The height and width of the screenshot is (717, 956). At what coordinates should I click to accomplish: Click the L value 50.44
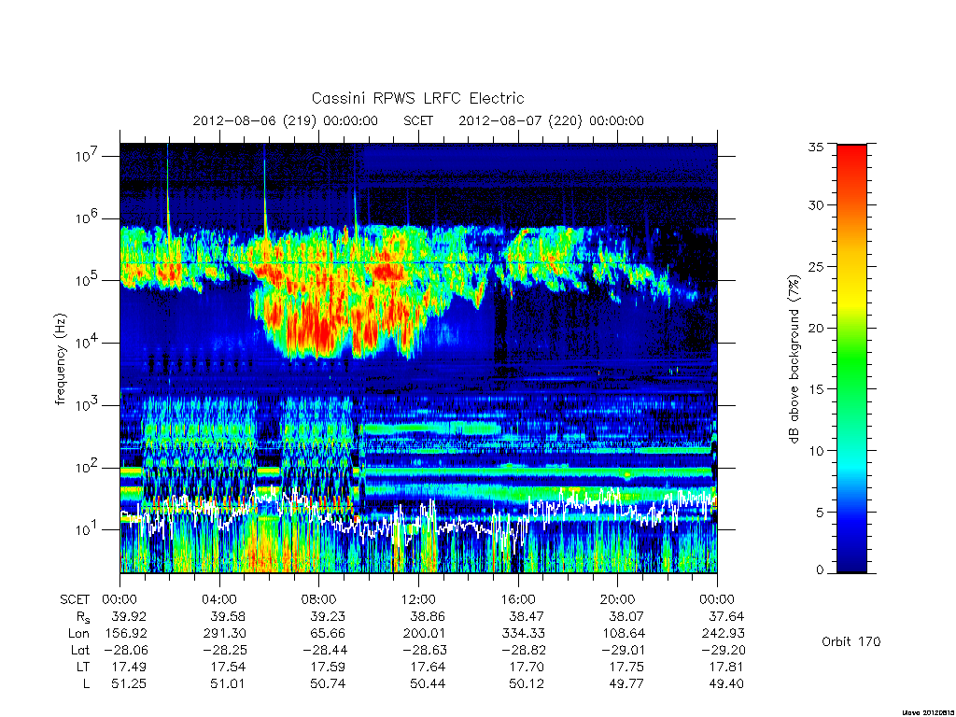(x=428, y=683)
